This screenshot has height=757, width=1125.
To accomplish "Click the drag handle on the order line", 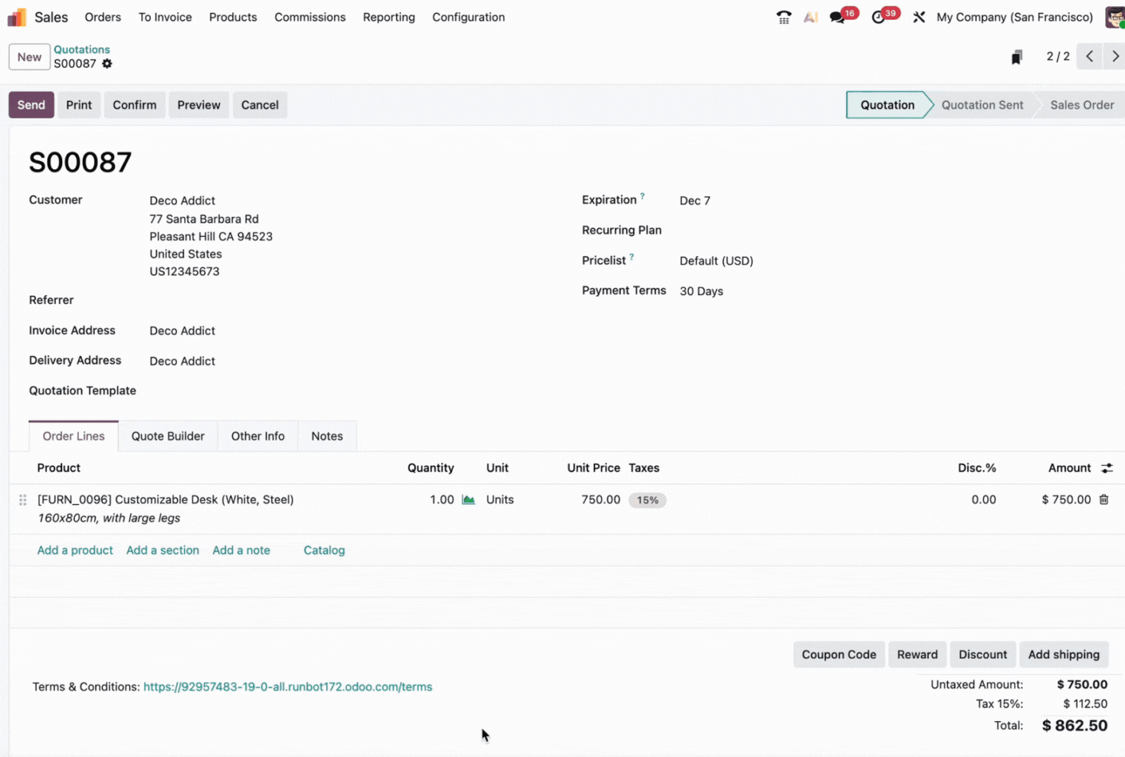I will click(23, 500).
